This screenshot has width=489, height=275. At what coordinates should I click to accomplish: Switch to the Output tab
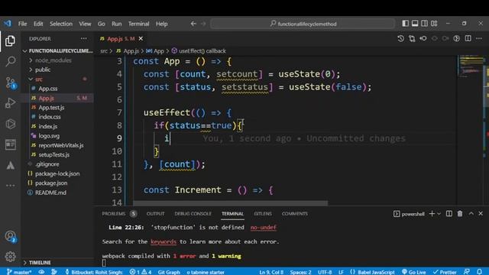[x=155, y=214]
